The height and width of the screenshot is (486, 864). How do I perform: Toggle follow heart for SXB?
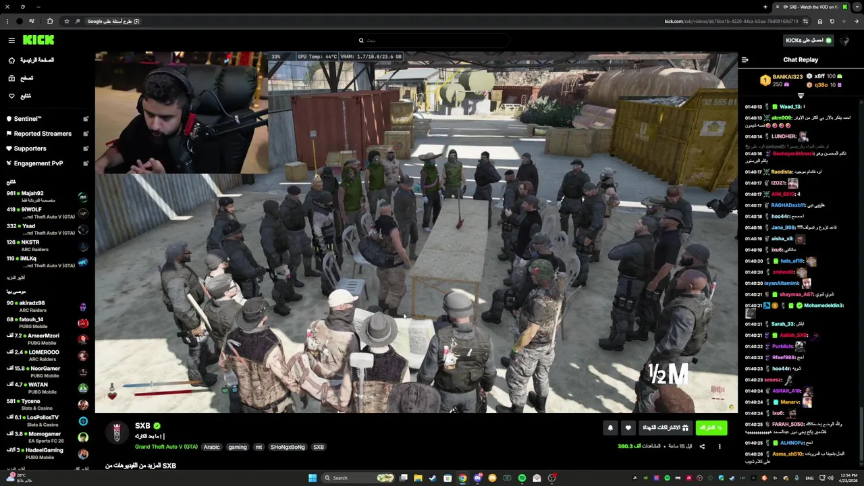[x=628, y=428]
